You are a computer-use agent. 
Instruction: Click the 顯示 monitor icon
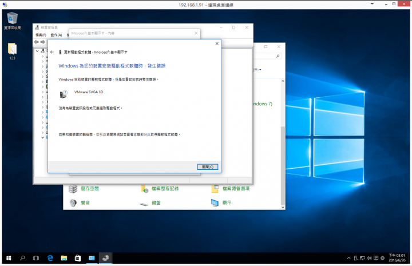pyautogui.click(x=215, y=203)
